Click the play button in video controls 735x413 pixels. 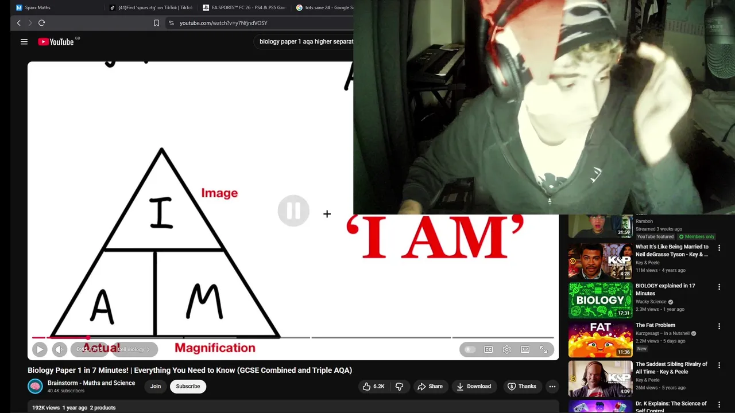[40, 349]
